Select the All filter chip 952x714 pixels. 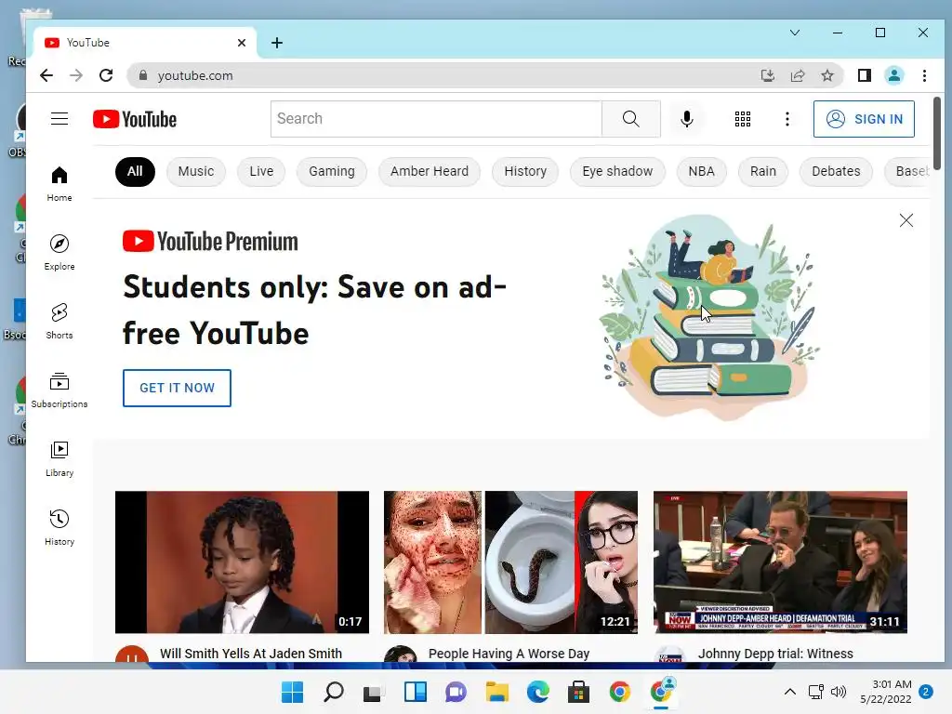click(x=135, y=172)
